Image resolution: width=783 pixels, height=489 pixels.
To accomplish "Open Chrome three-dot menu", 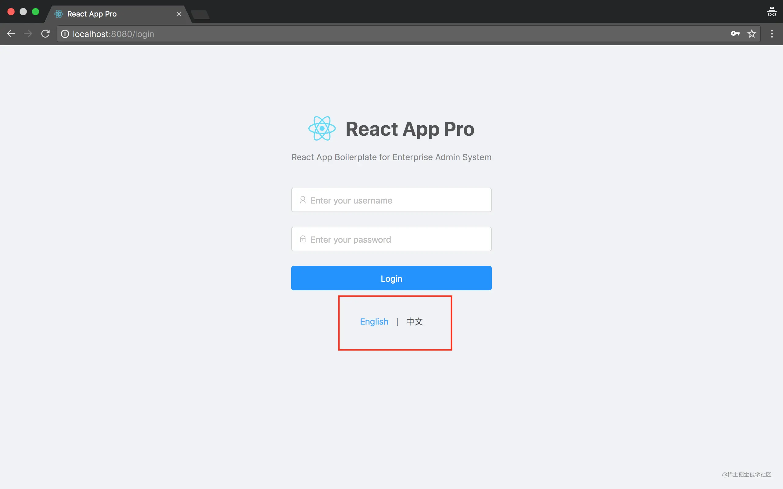I will [772, 34].
